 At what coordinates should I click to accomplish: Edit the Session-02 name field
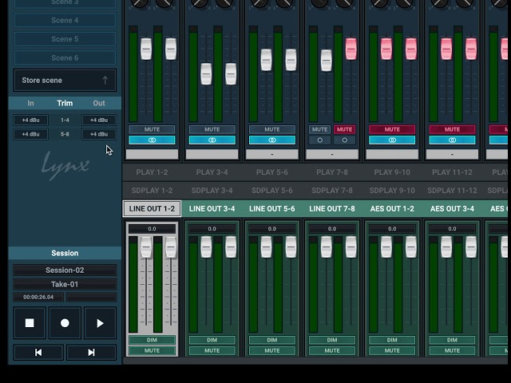(x=65, y=270)
